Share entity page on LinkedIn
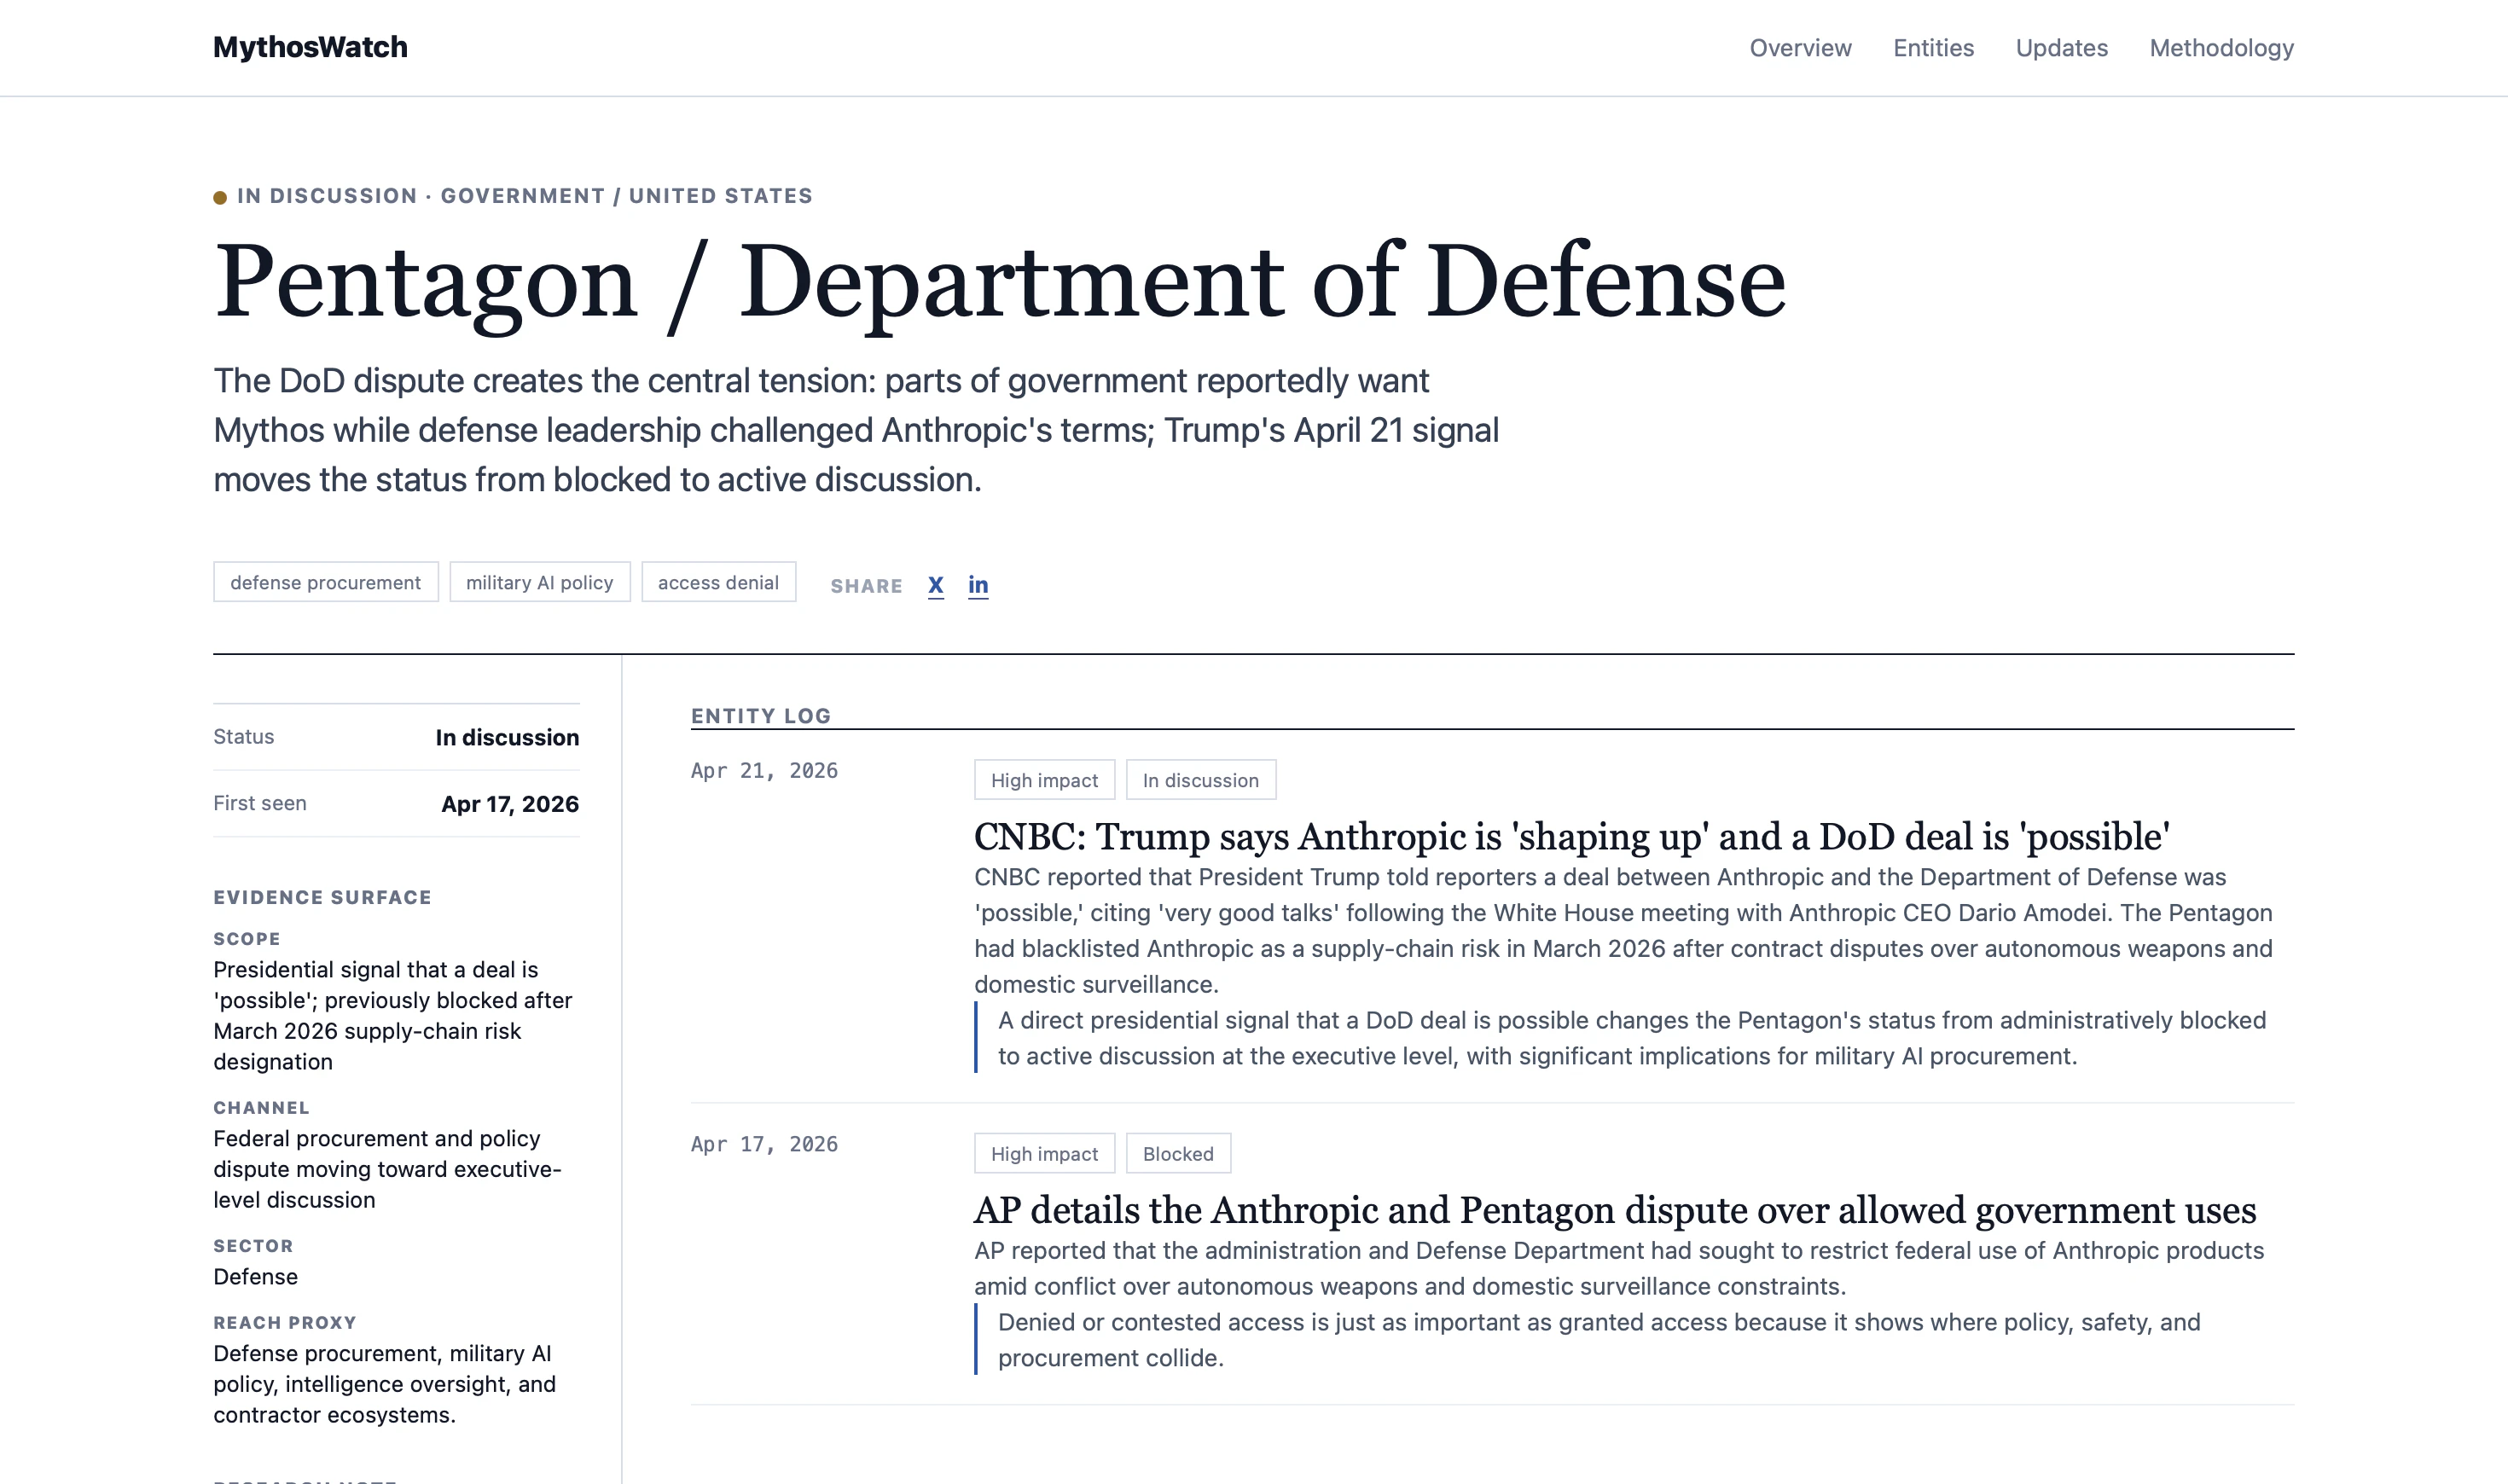The height and width of the screenshot is (1484, 2508). (x=977, y=585)
